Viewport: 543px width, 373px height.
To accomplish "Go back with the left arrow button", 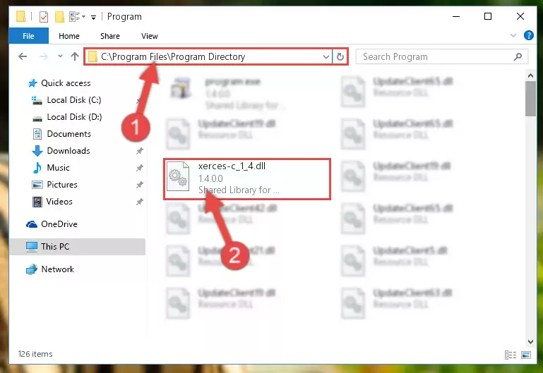I will pos(23,56).
